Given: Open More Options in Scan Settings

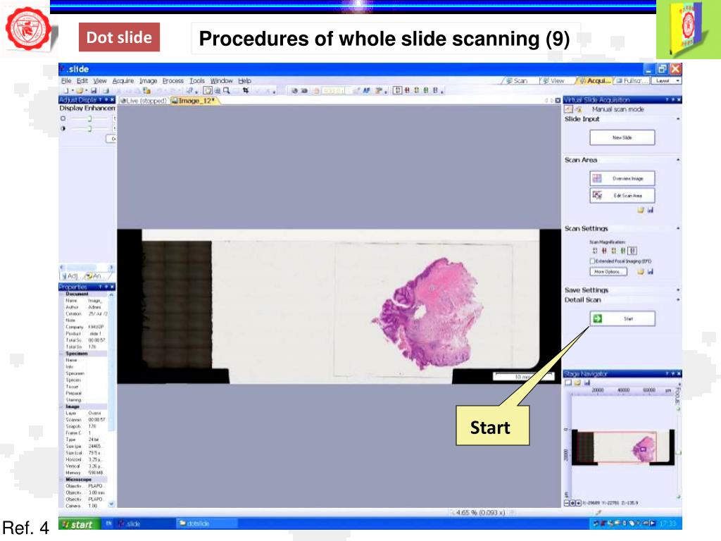Looking at the screenshot, I should click(x=608, y=272).
